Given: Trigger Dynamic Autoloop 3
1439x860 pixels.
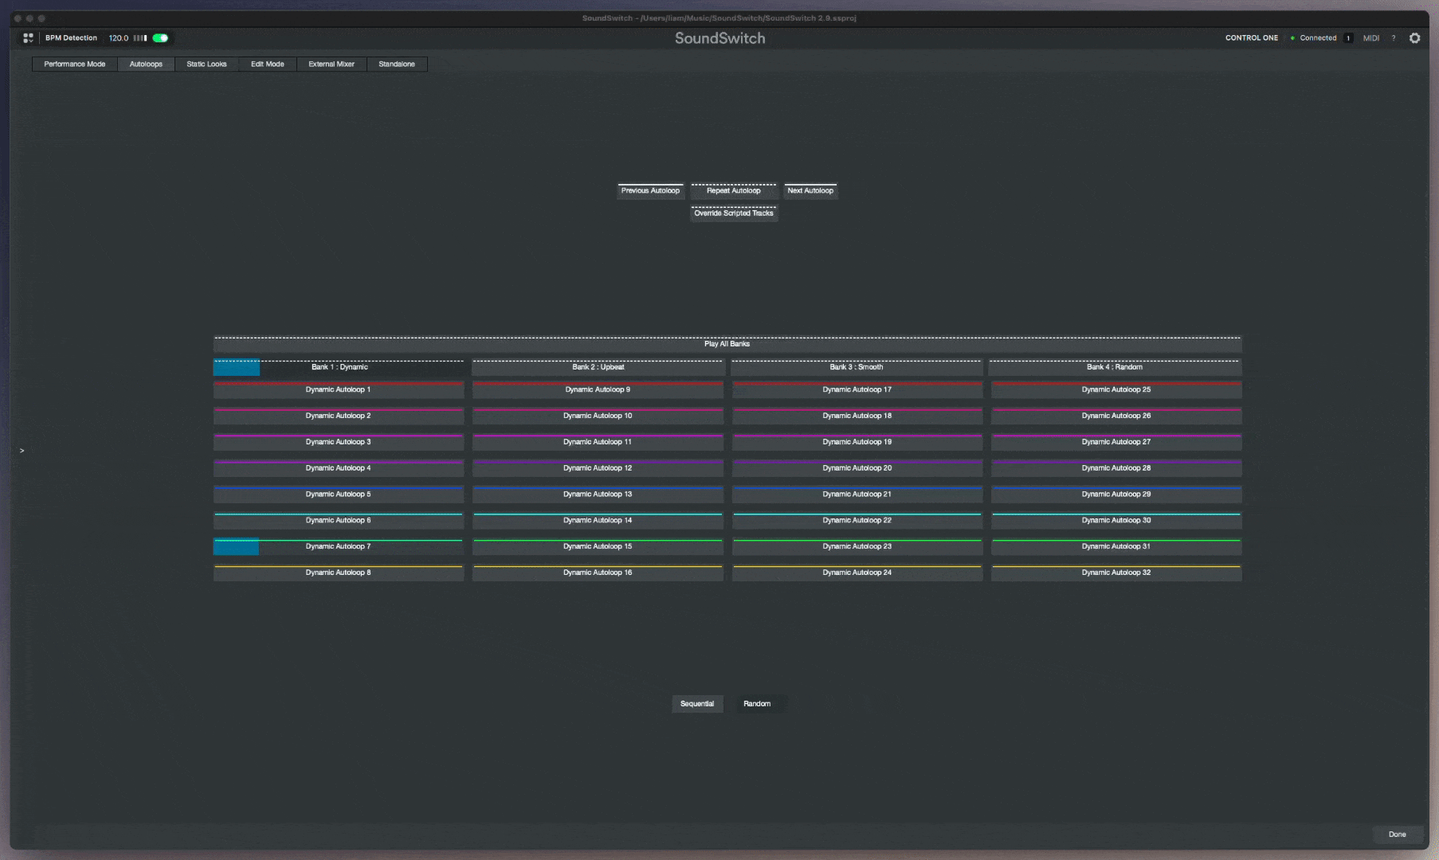Looking at the screenshot, I should pos(339,442).
